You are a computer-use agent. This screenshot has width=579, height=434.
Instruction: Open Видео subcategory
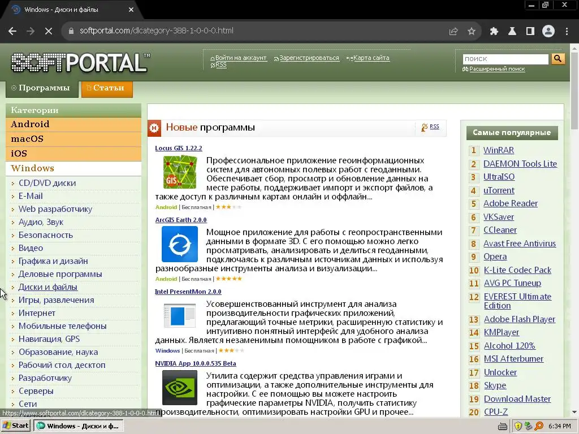coord(31,248)
